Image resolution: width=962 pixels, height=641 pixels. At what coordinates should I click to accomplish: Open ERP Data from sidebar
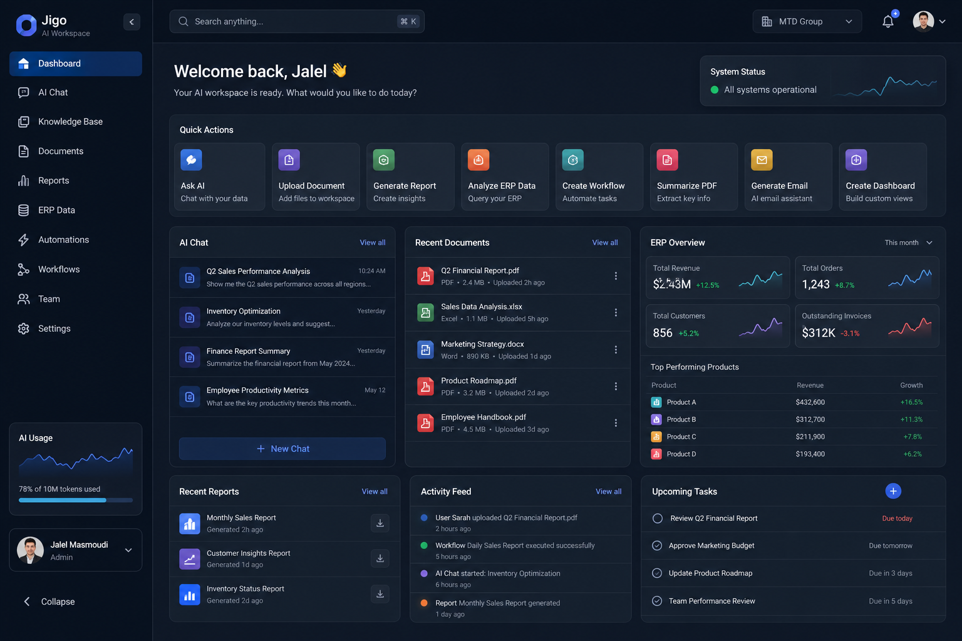point(76,210)
